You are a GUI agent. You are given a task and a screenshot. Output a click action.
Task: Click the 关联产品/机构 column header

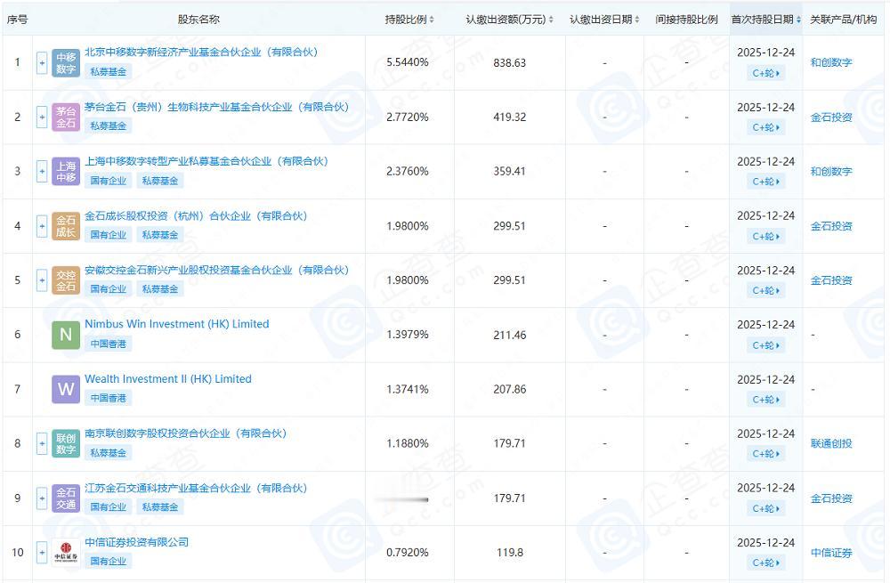click(x=844, y=20)
